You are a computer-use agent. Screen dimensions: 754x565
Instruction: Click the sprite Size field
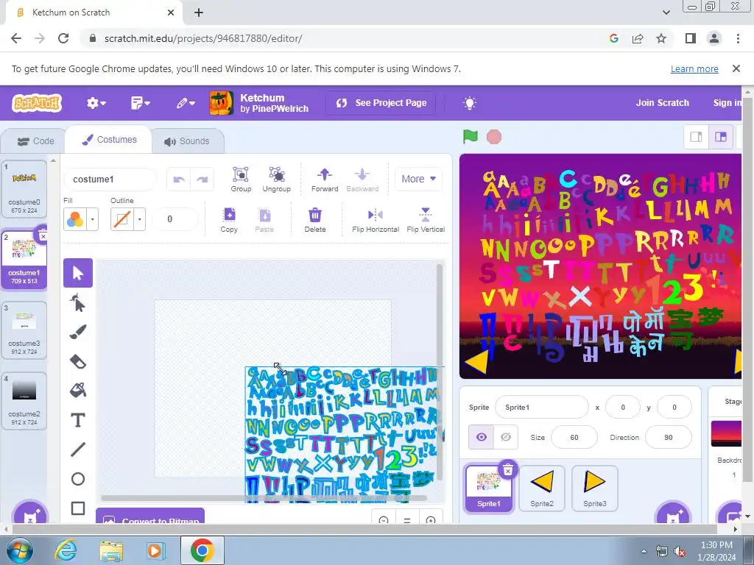574,437
